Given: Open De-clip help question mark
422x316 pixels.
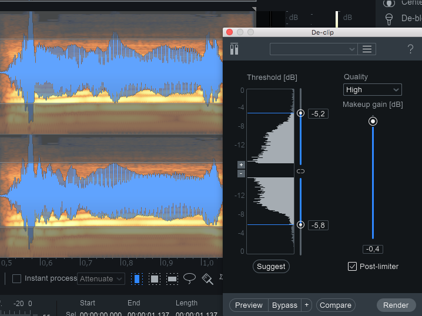Looking at the screenshot, I should 410,49.
